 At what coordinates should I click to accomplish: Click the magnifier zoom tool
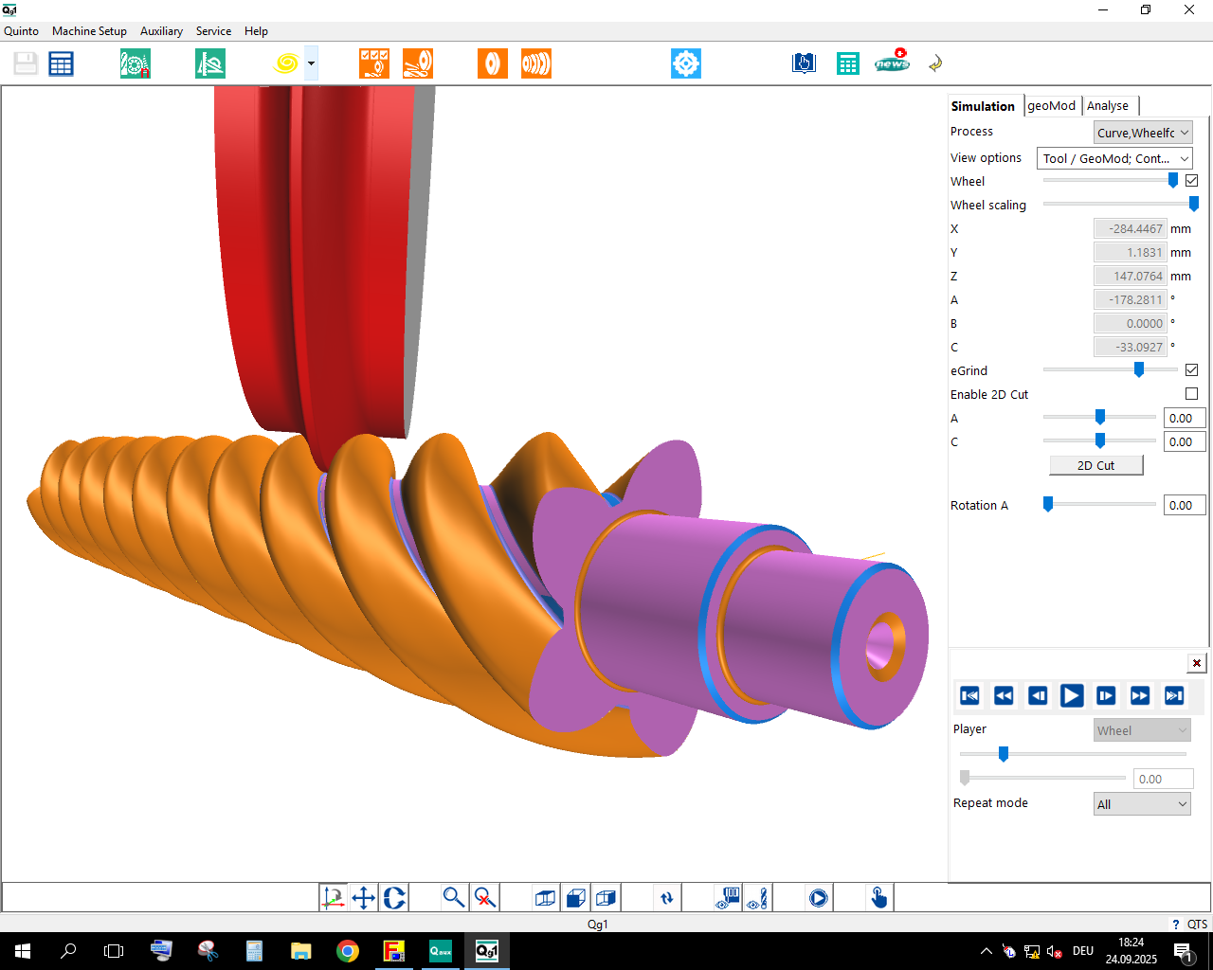(454, 898)
